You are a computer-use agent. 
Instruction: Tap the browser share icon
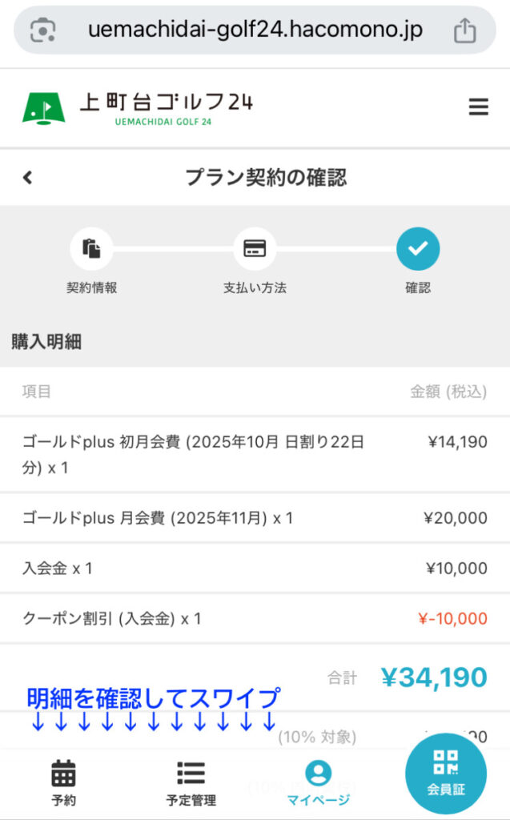coord(464,30)
